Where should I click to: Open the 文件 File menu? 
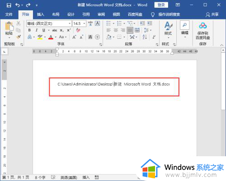click(9, 14)
